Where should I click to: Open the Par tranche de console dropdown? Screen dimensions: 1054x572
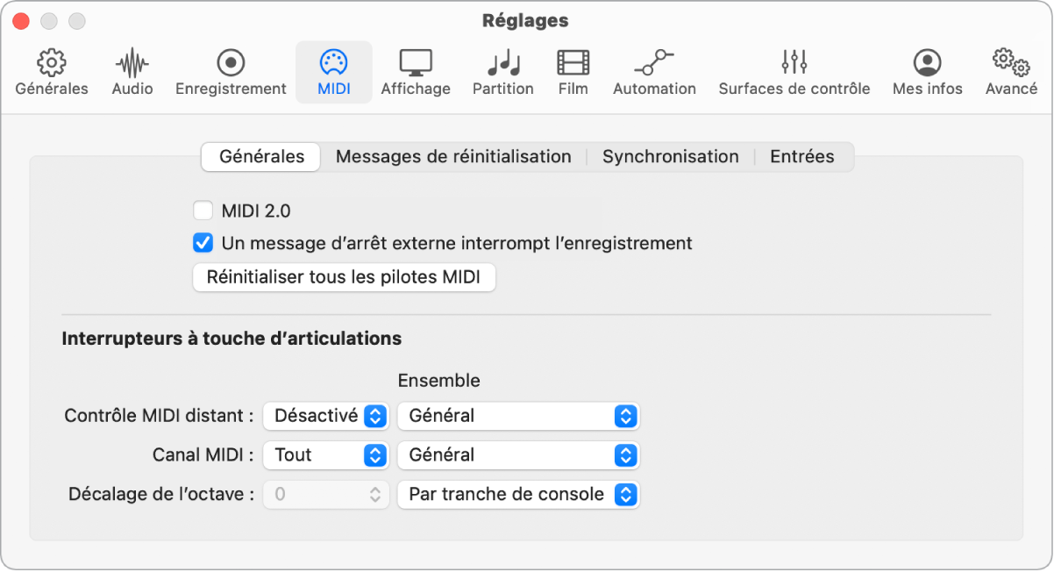coord(517,495)
